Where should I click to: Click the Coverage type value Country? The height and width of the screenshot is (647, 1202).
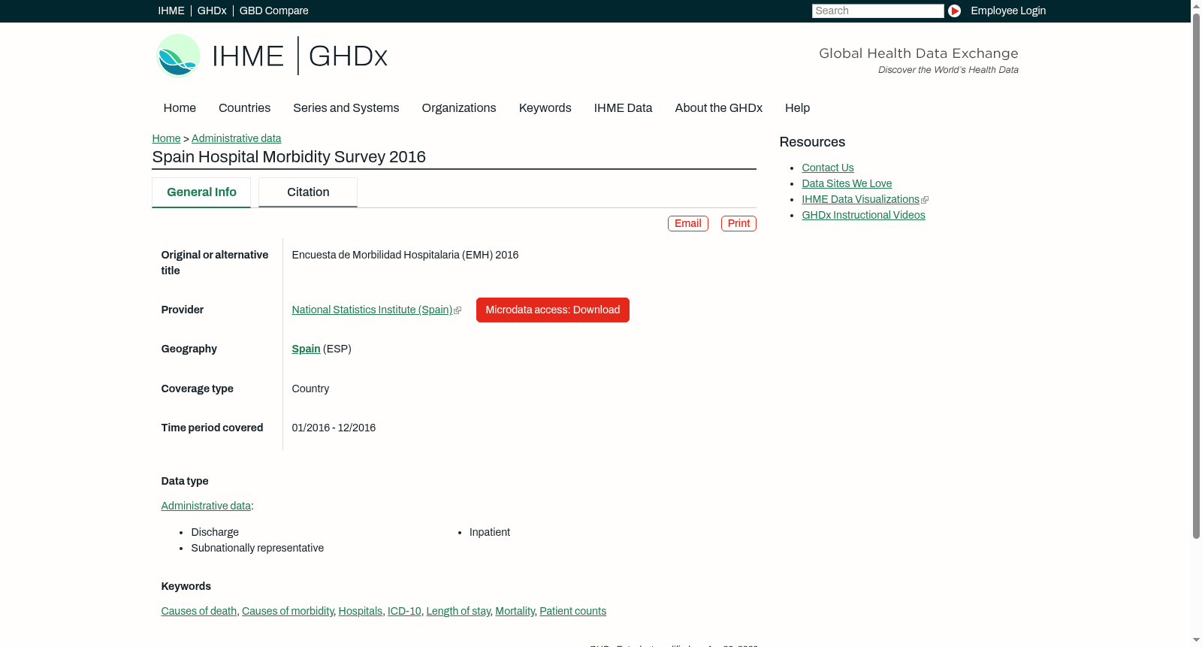(310, 389)
